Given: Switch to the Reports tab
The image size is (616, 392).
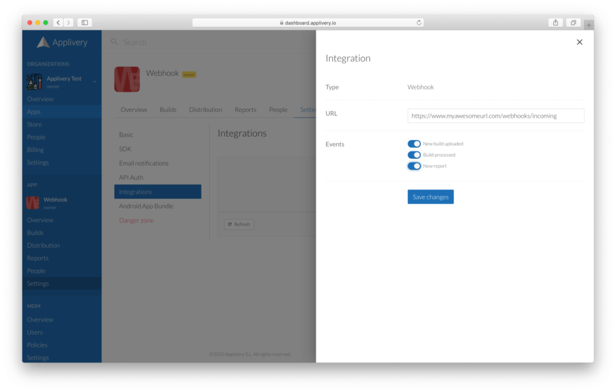Looking at the screenshot, I should pos(245,109).
